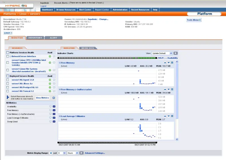Open the Hours unit dropdown
The width and height of the screenshot is (226, 160).
(73, 153)
